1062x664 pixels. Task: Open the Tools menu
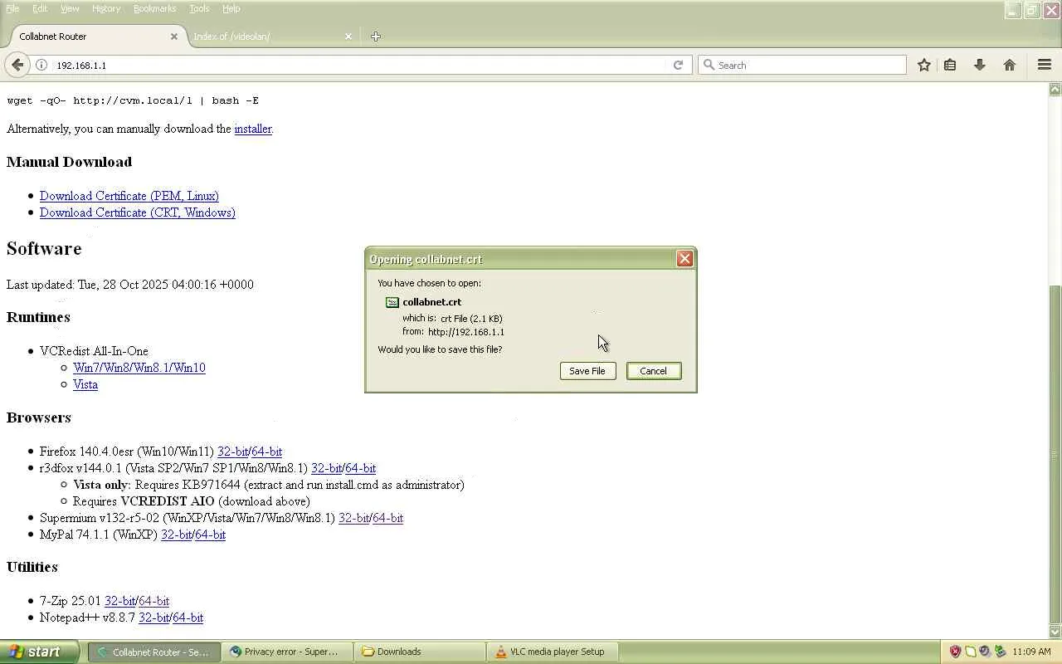pos(199,8)
